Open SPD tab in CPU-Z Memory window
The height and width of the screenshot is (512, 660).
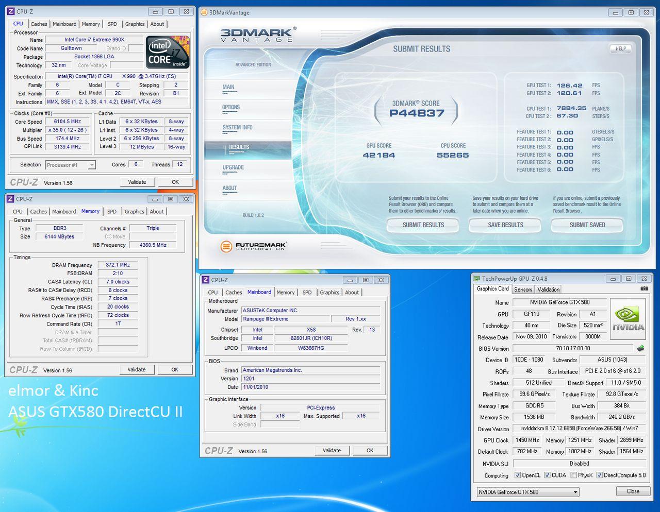pyautogui.click(x=112, y=211)
